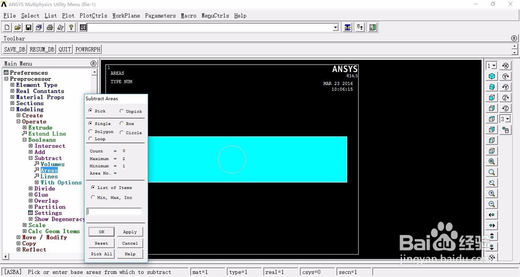
Task: Open an ANSYS file with the folder icon
Action: (18, 28)
